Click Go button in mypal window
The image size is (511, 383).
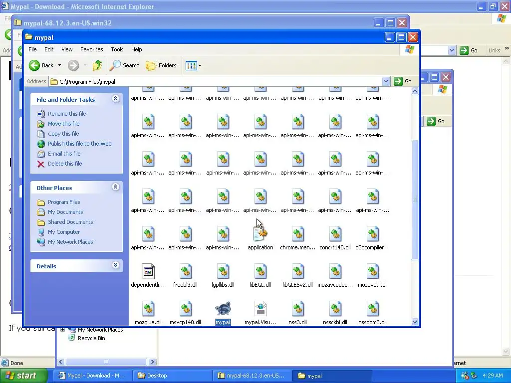(403, 81)
